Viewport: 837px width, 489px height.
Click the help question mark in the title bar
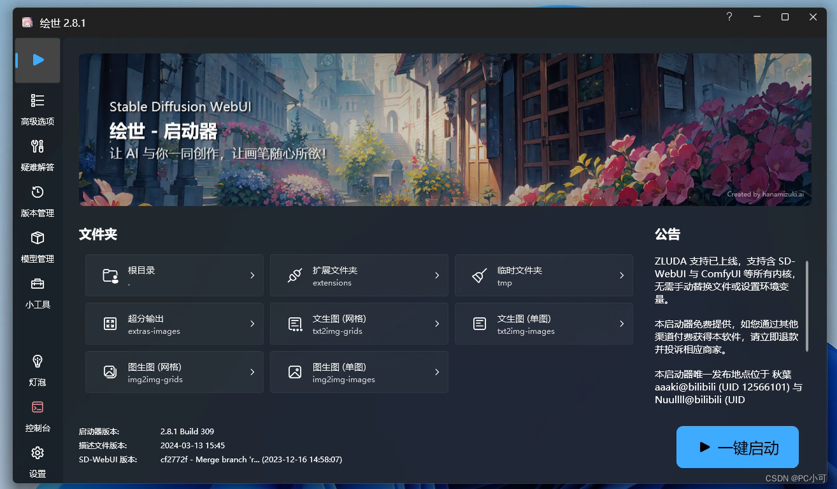tap(729, 17)
